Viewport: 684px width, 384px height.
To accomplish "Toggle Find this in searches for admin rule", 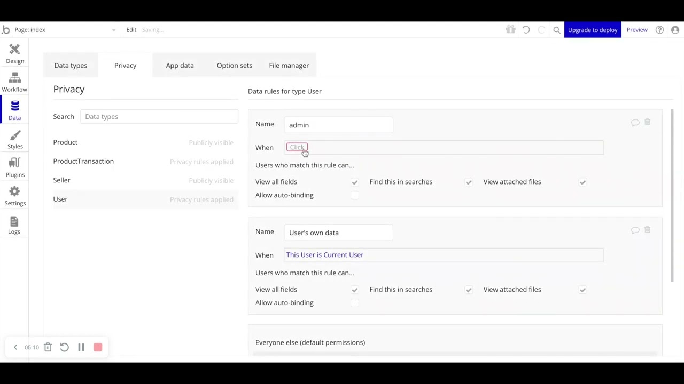I will point(469,182).
